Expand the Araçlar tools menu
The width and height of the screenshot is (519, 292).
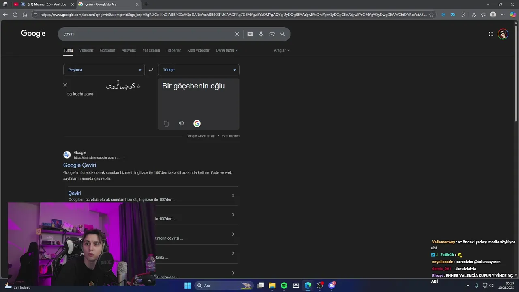[281, 50]
